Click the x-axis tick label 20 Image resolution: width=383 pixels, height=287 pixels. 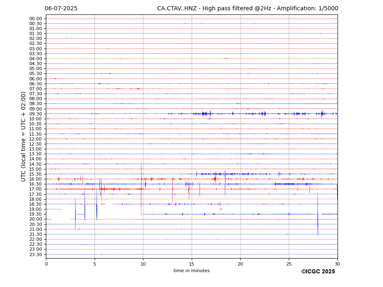click(x=240, y=264)
